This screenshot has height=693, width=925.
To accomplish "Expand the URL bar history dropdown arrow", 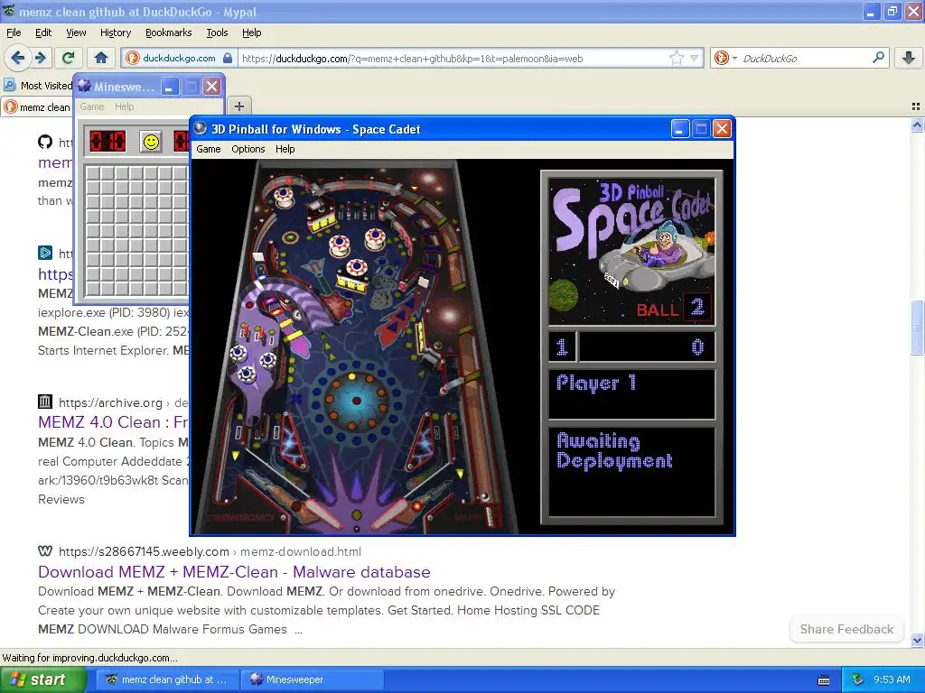I will [x=695, y=58].
